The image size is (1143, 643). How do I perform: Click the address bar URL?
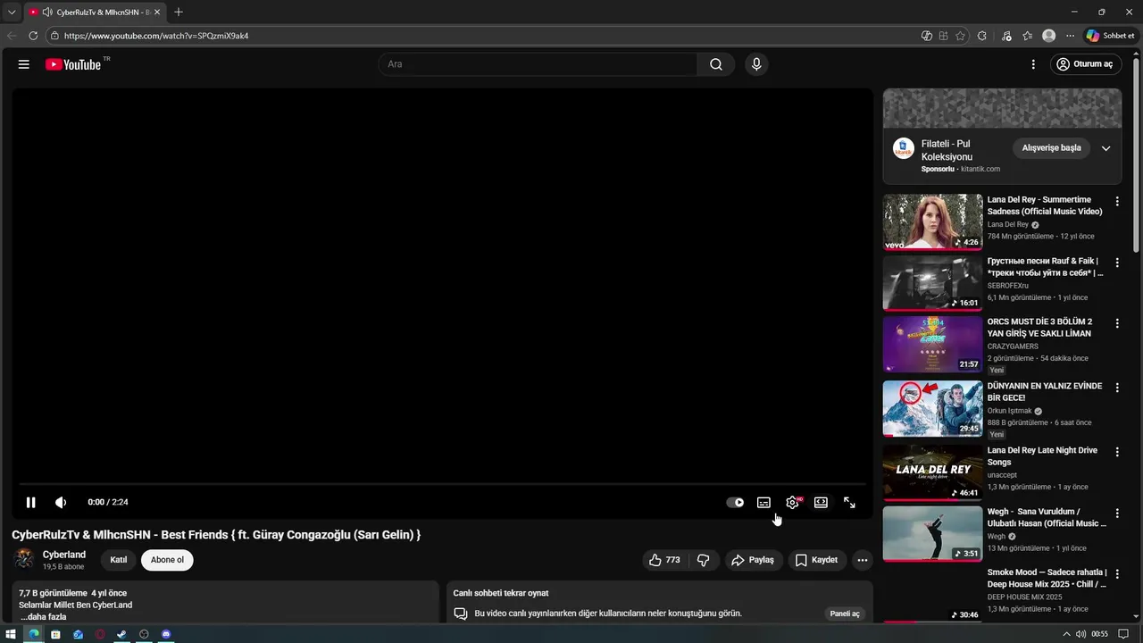[156, 36]
